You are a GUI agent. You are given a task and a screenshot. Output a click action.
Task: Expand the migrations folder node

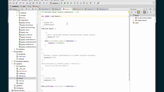click(x=15, y=66)
